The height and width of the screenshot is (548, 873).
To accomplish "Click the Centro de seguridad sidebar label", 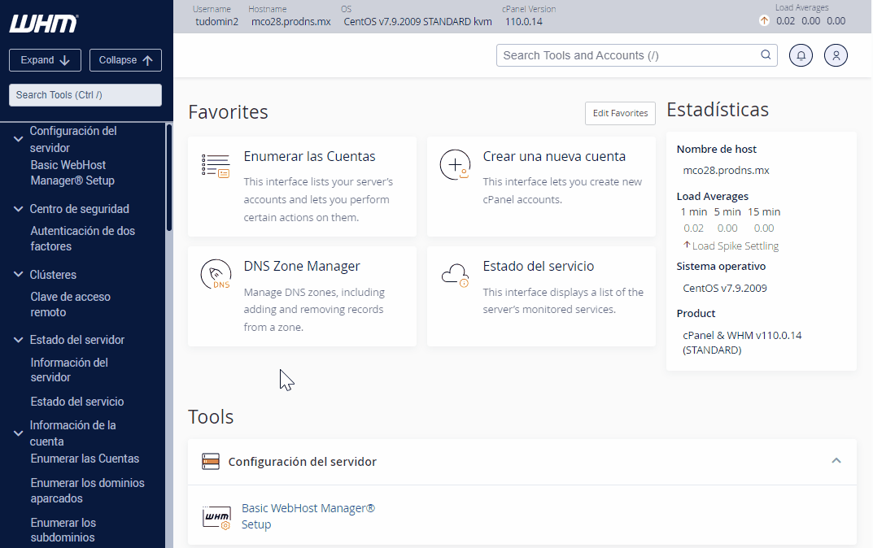I will point(79,209).
